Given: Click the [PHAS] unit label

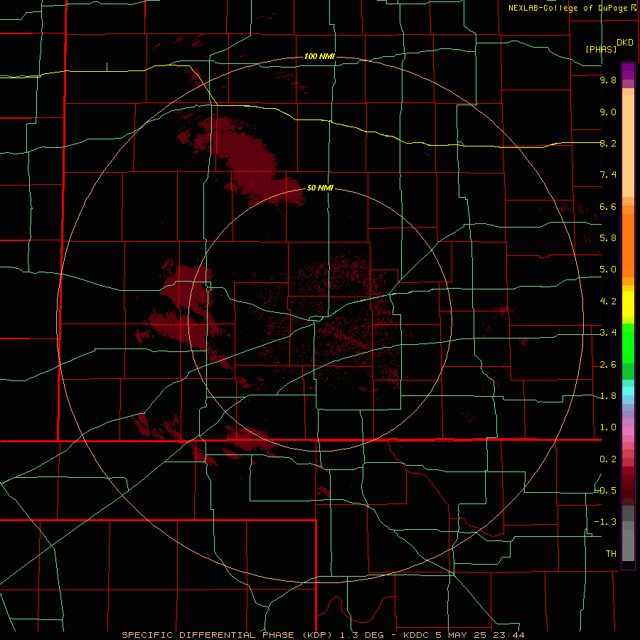Looking at the screenshot, I should [x=601, y=49].
